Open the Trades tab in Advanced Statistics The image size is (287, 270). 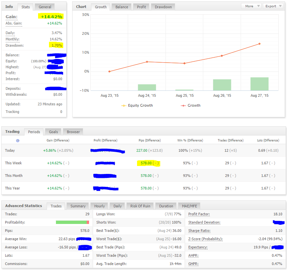tap(56, 206)
